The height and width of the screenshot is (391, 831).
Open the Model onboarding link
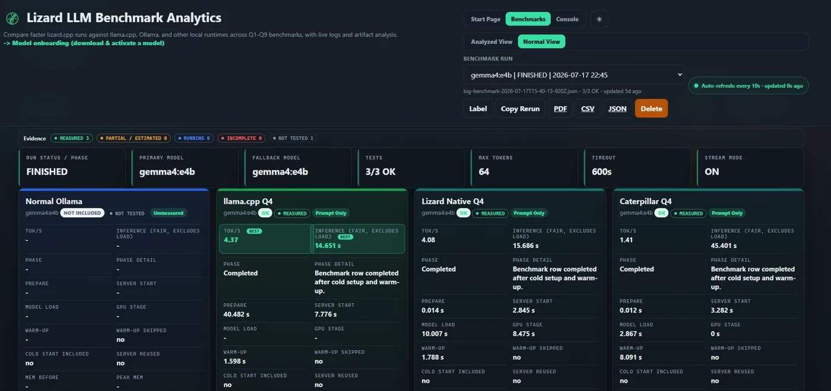(x=84, y=43)
